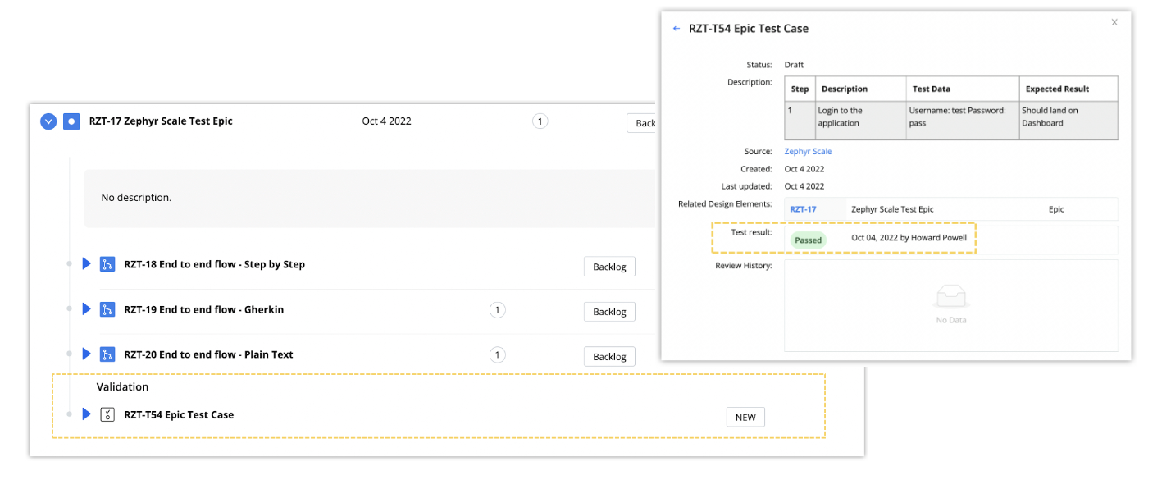
Task: Click the story icon next to RZT-18
Action: [107, 264]
